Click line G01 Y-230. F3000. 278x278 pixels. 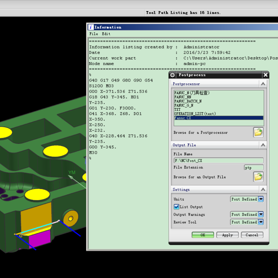[112, 108]
